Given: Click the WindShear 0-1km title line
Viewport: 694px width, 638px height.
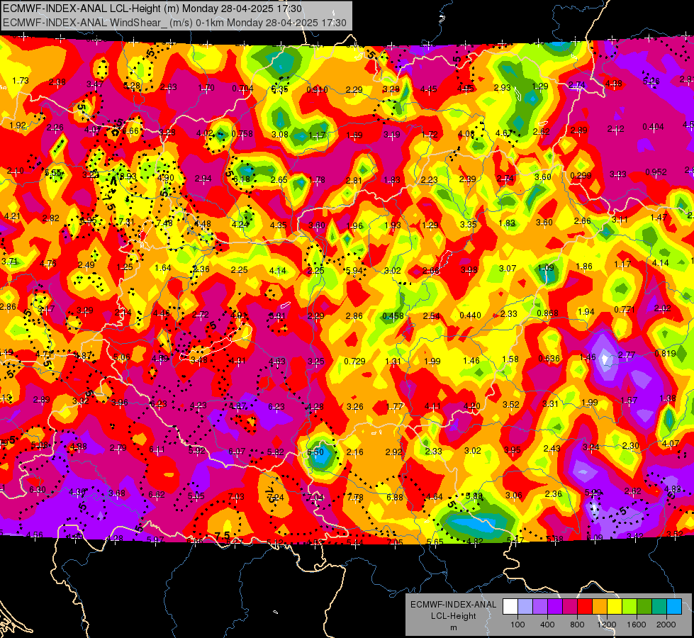Looking at the screenshot, I should [175, 23].
